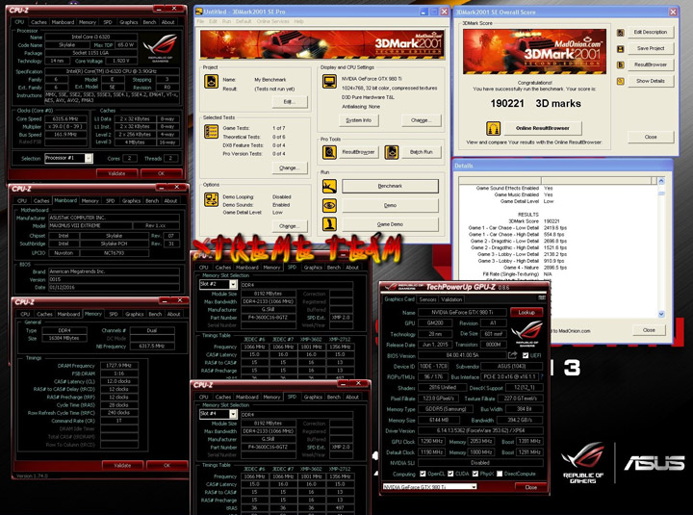Viewport: 693px width, 515px height.
Task: Switch to Sensors tab in GPU-Z
Action: (x=427, y=299)
